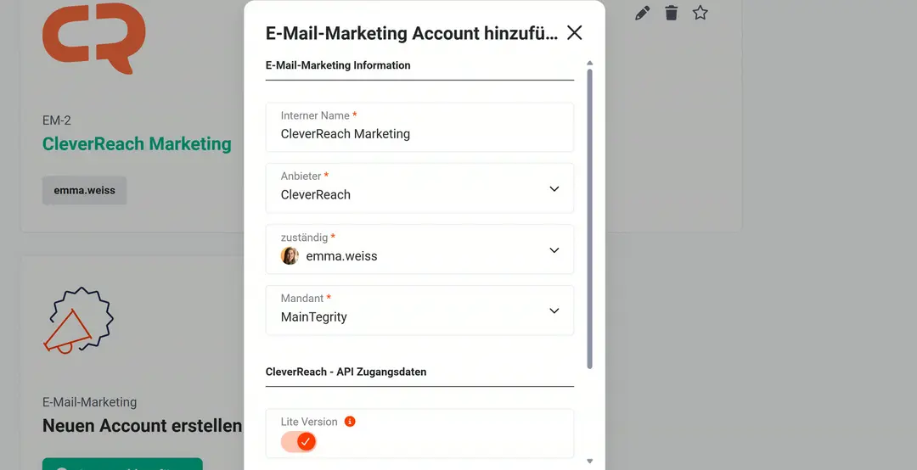Click the Lite Version info icon

pyautogui.click(x=350, y=422)
